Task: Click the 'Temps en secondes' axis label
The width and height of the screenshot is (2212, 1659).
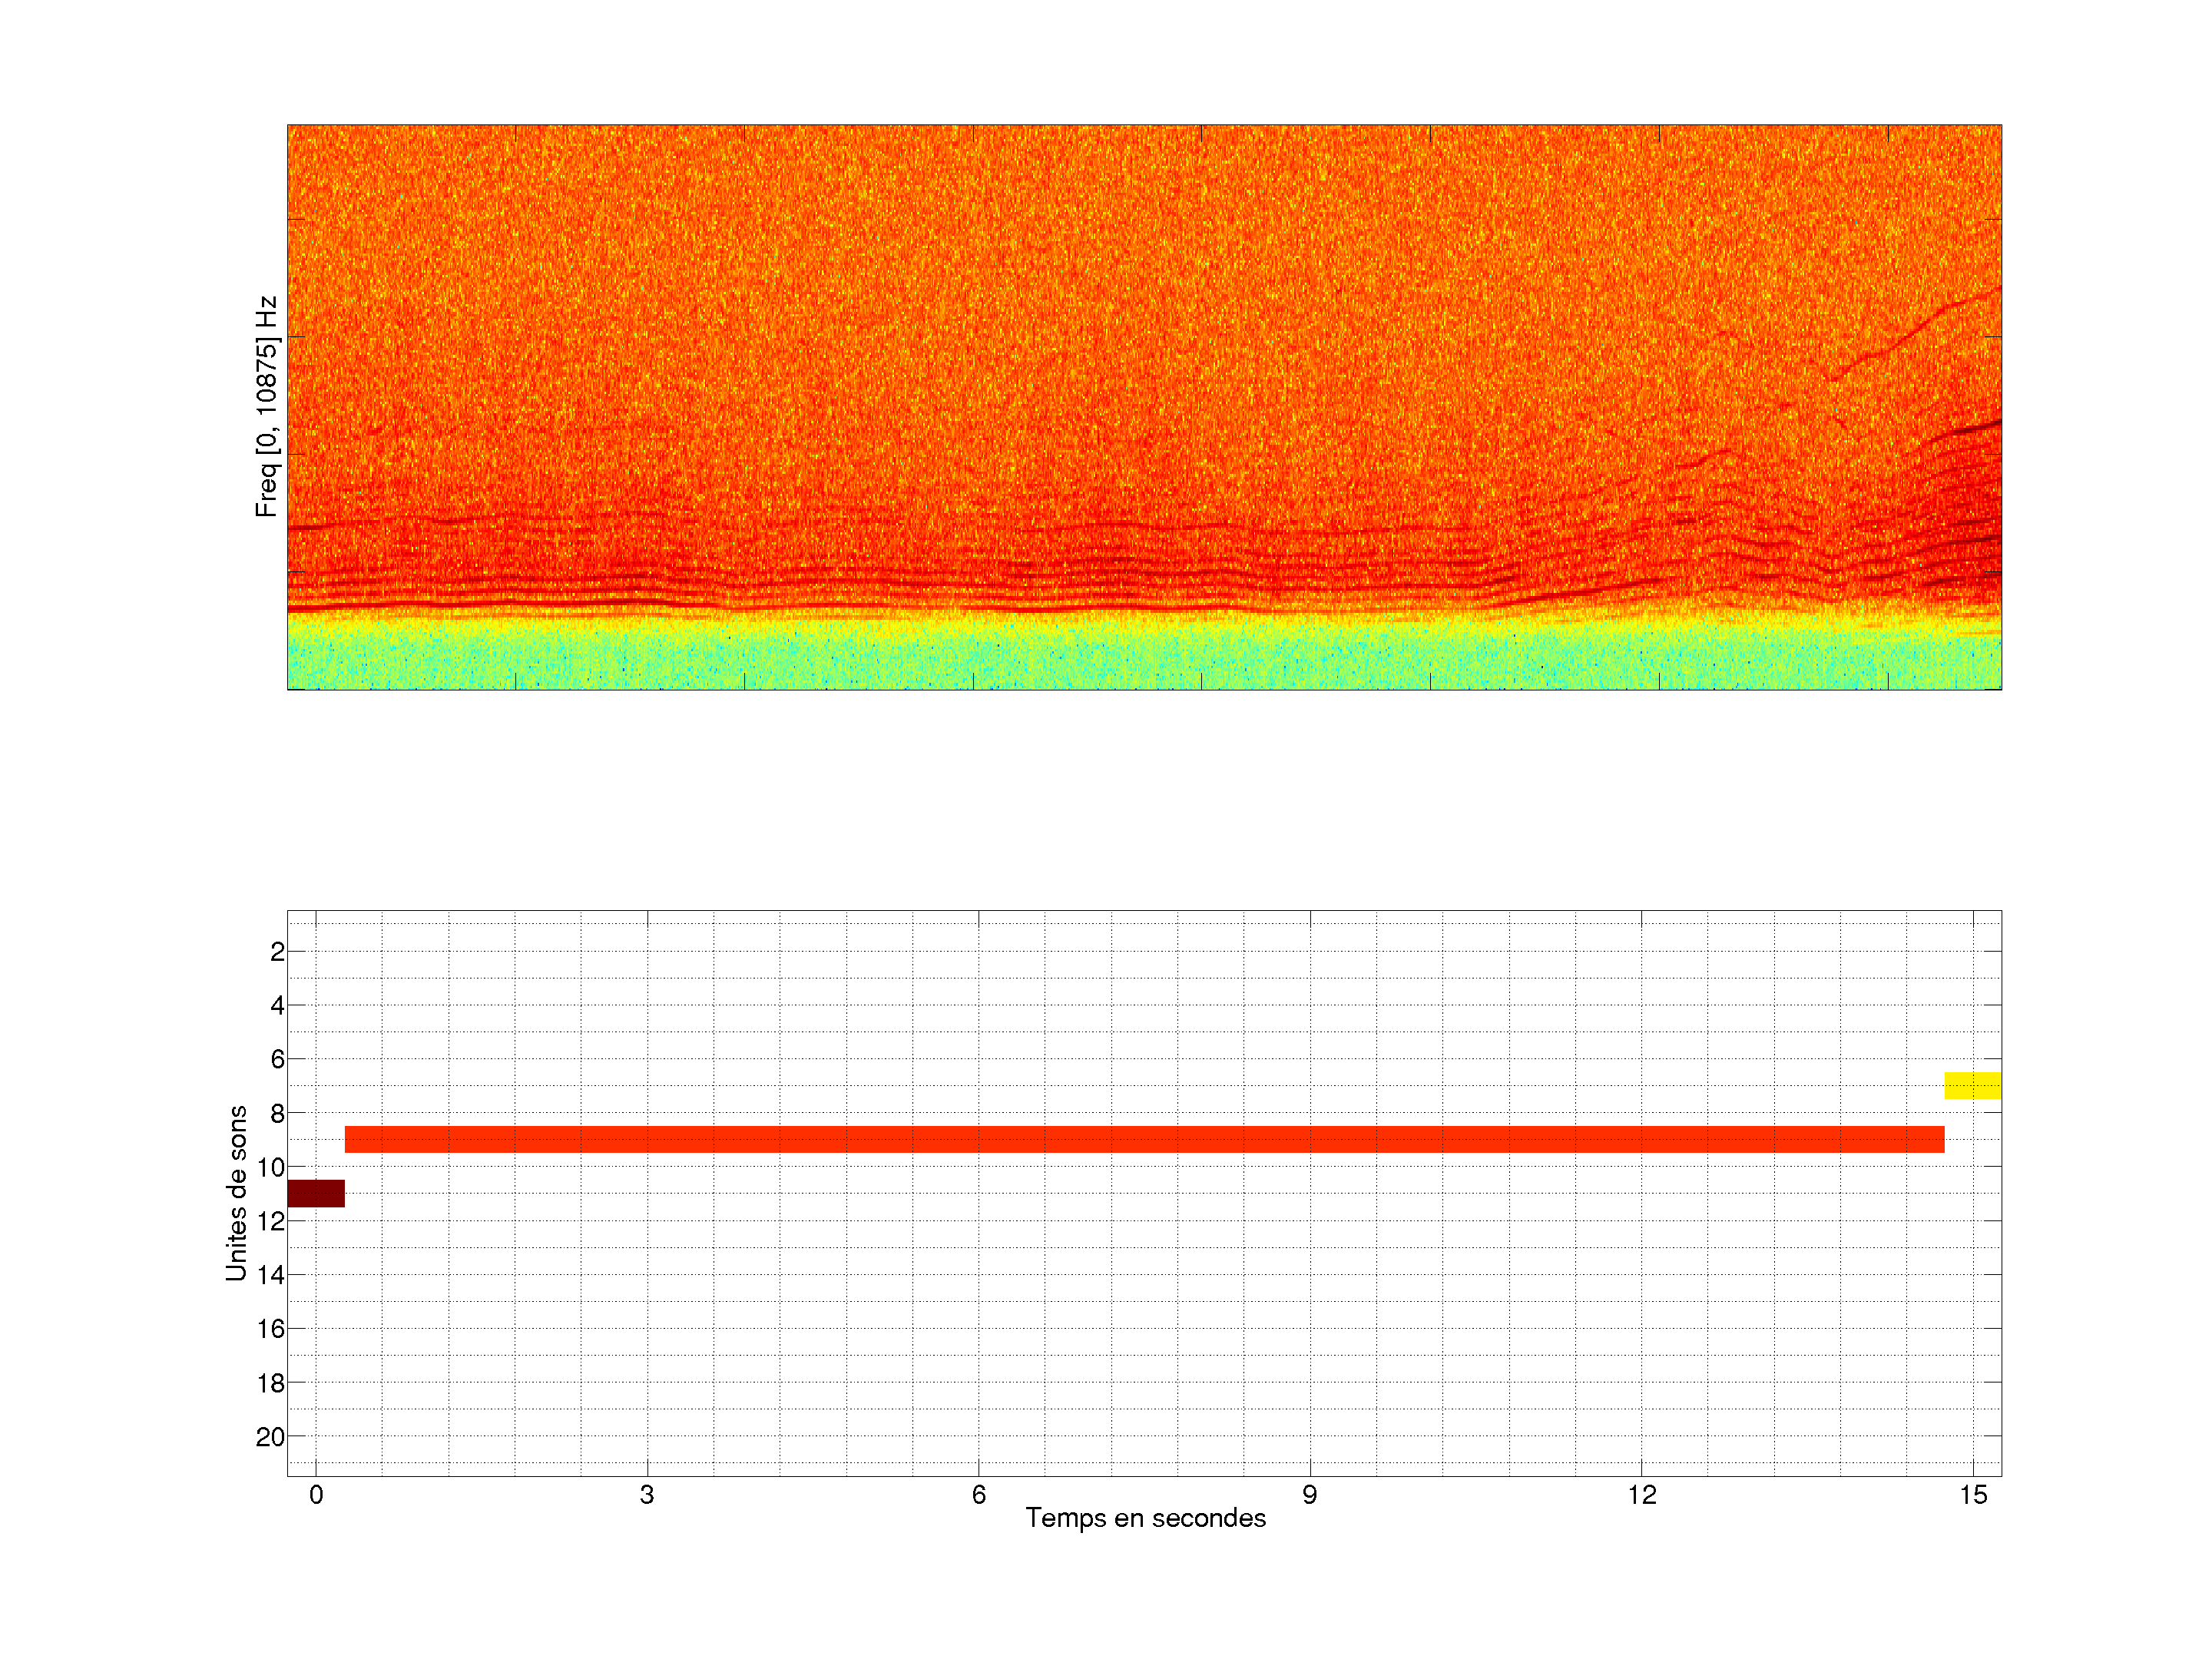Action: point(1145,1518)
